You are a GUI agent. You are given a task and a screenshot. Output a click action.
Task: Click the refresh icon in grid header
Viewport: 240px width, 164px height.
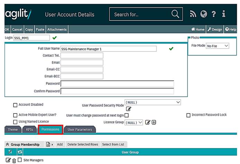tap(19, 152)
